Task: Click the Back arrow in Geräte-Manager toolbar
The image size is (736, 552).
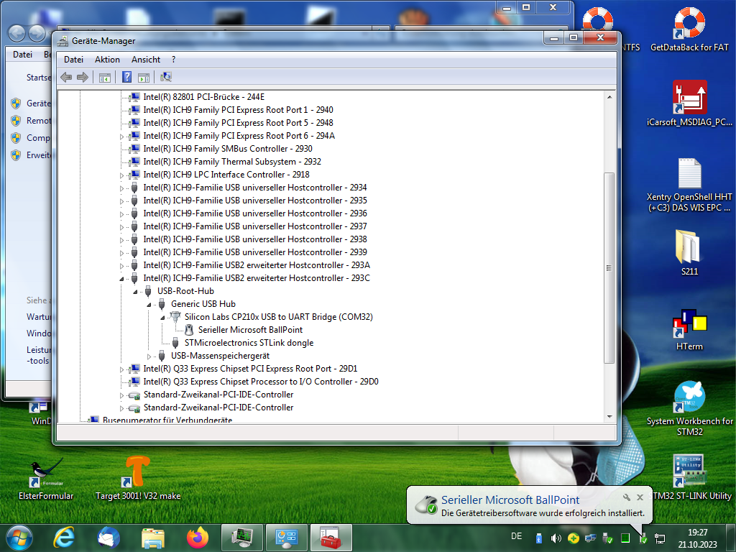Action: 66,78
